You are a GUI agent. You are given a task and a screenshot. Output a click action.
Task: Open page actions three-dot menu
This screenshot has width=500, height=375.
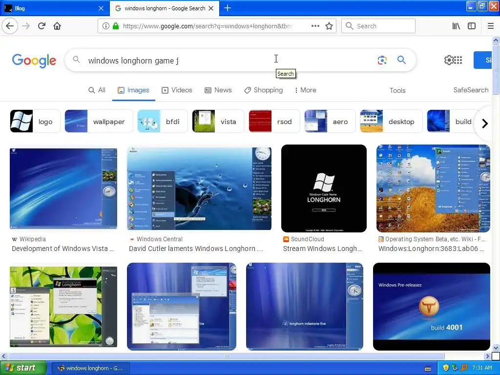[x=315, y=26]
